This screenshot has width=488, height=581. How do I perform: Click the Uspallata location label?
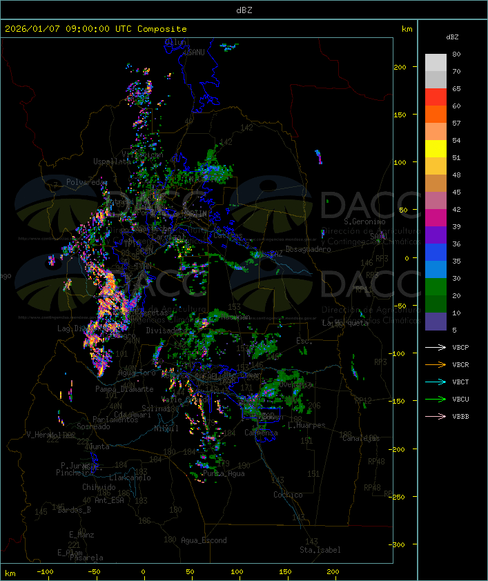click(112, 161)
